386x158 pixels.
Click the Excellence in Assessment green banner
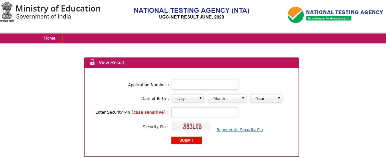click(x=329, y=18)
